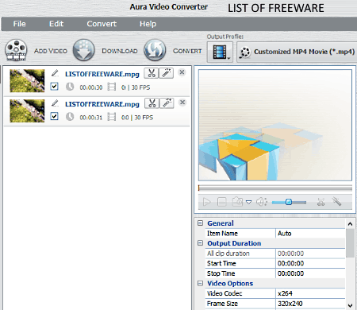Screen dimensions: 357x310
Task: Open the Edit menu
Action: [x=56, y=24]
